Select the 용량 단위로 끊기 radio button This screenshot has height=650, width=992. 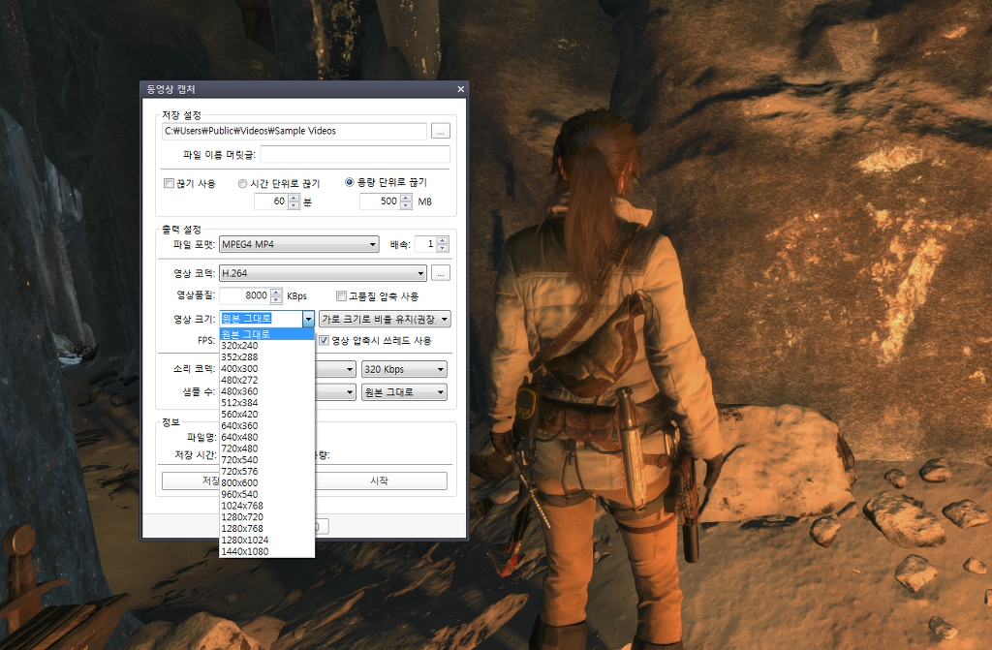351,182
